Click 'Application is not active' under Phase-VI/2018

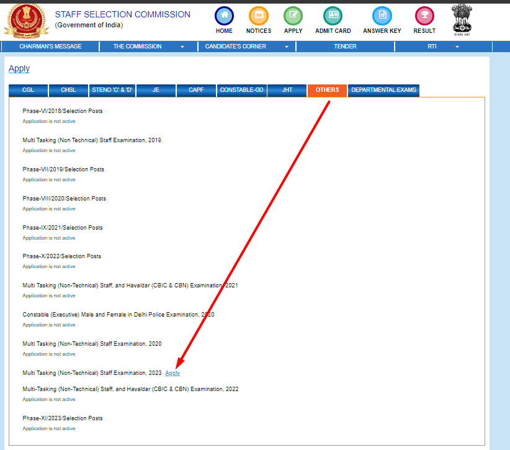pos(49,122)
